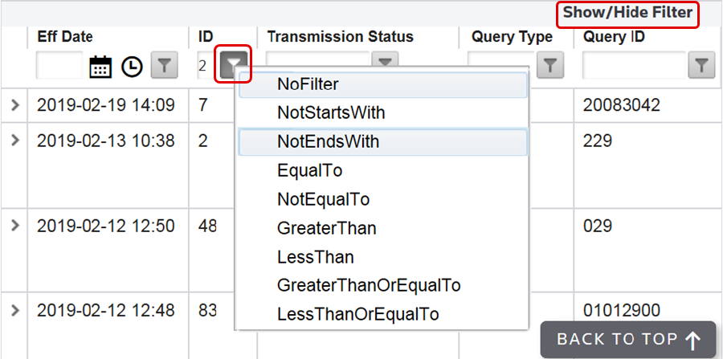Choose LessThanOrEqualTo filter option
The height and width of the screenshot is (359, 723).
click(357, 314)
